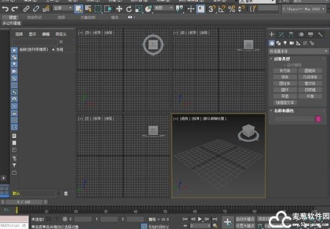This screenshot has width=330, height=229.
Task: Toggle Keyboard Shortcut Override button
Action: pos(200,9)
